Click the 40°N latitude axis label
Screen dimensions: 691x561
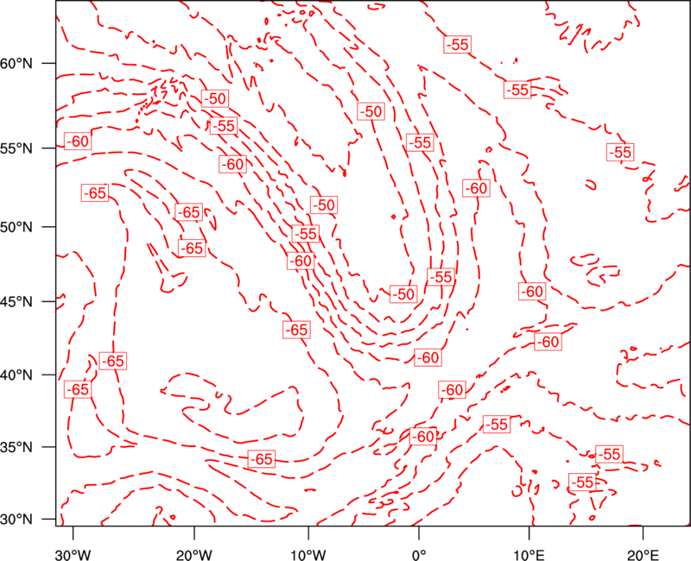[16, 375]
